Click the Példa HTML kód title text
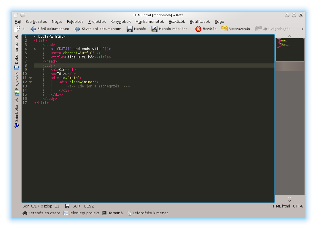Screen dimensions: 317x230 (x=80, y=57)
